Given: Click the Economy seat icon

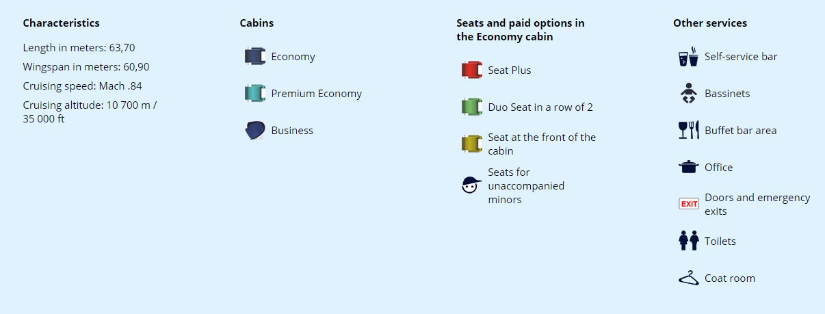Looking at the screenshot, I should (255, 56).
